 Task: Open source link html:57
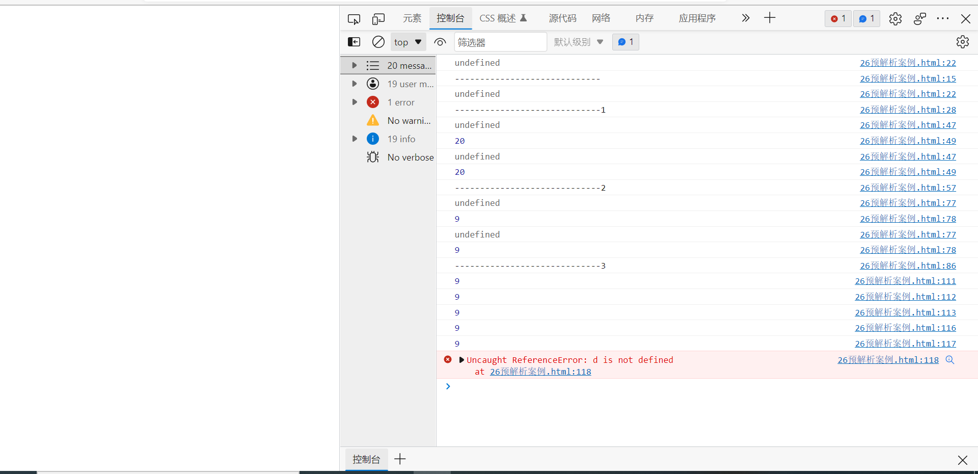pos(908,188)
